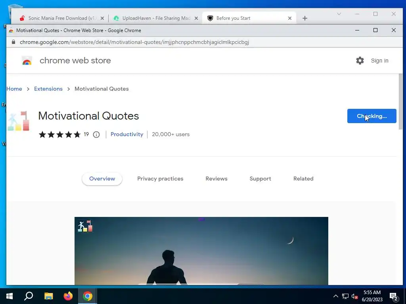Click the padlock icon in the address bar

tap(13, 42)
